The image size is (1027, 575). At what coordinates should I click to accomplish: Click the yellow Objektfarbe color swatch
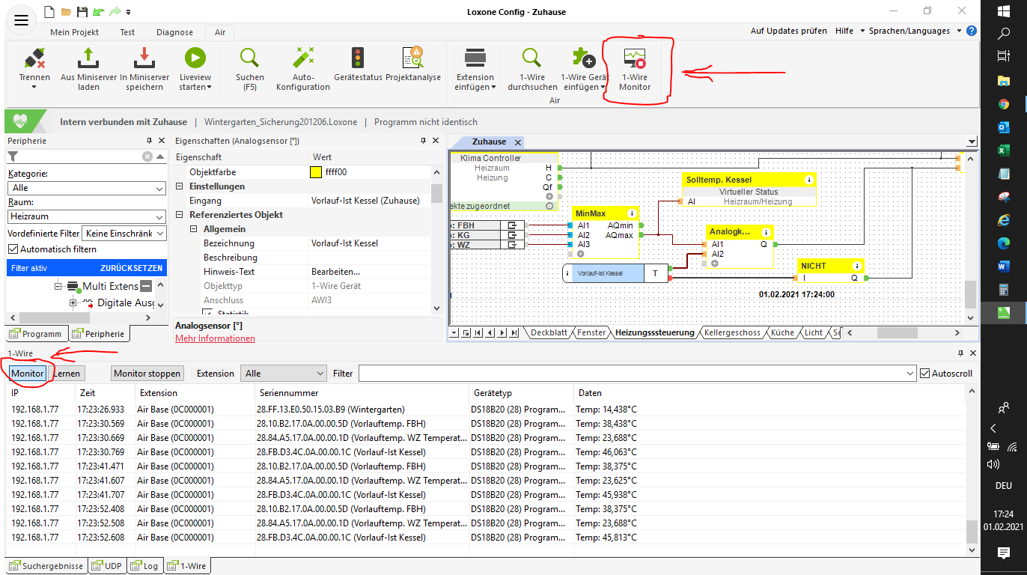(x=317, y=172)
